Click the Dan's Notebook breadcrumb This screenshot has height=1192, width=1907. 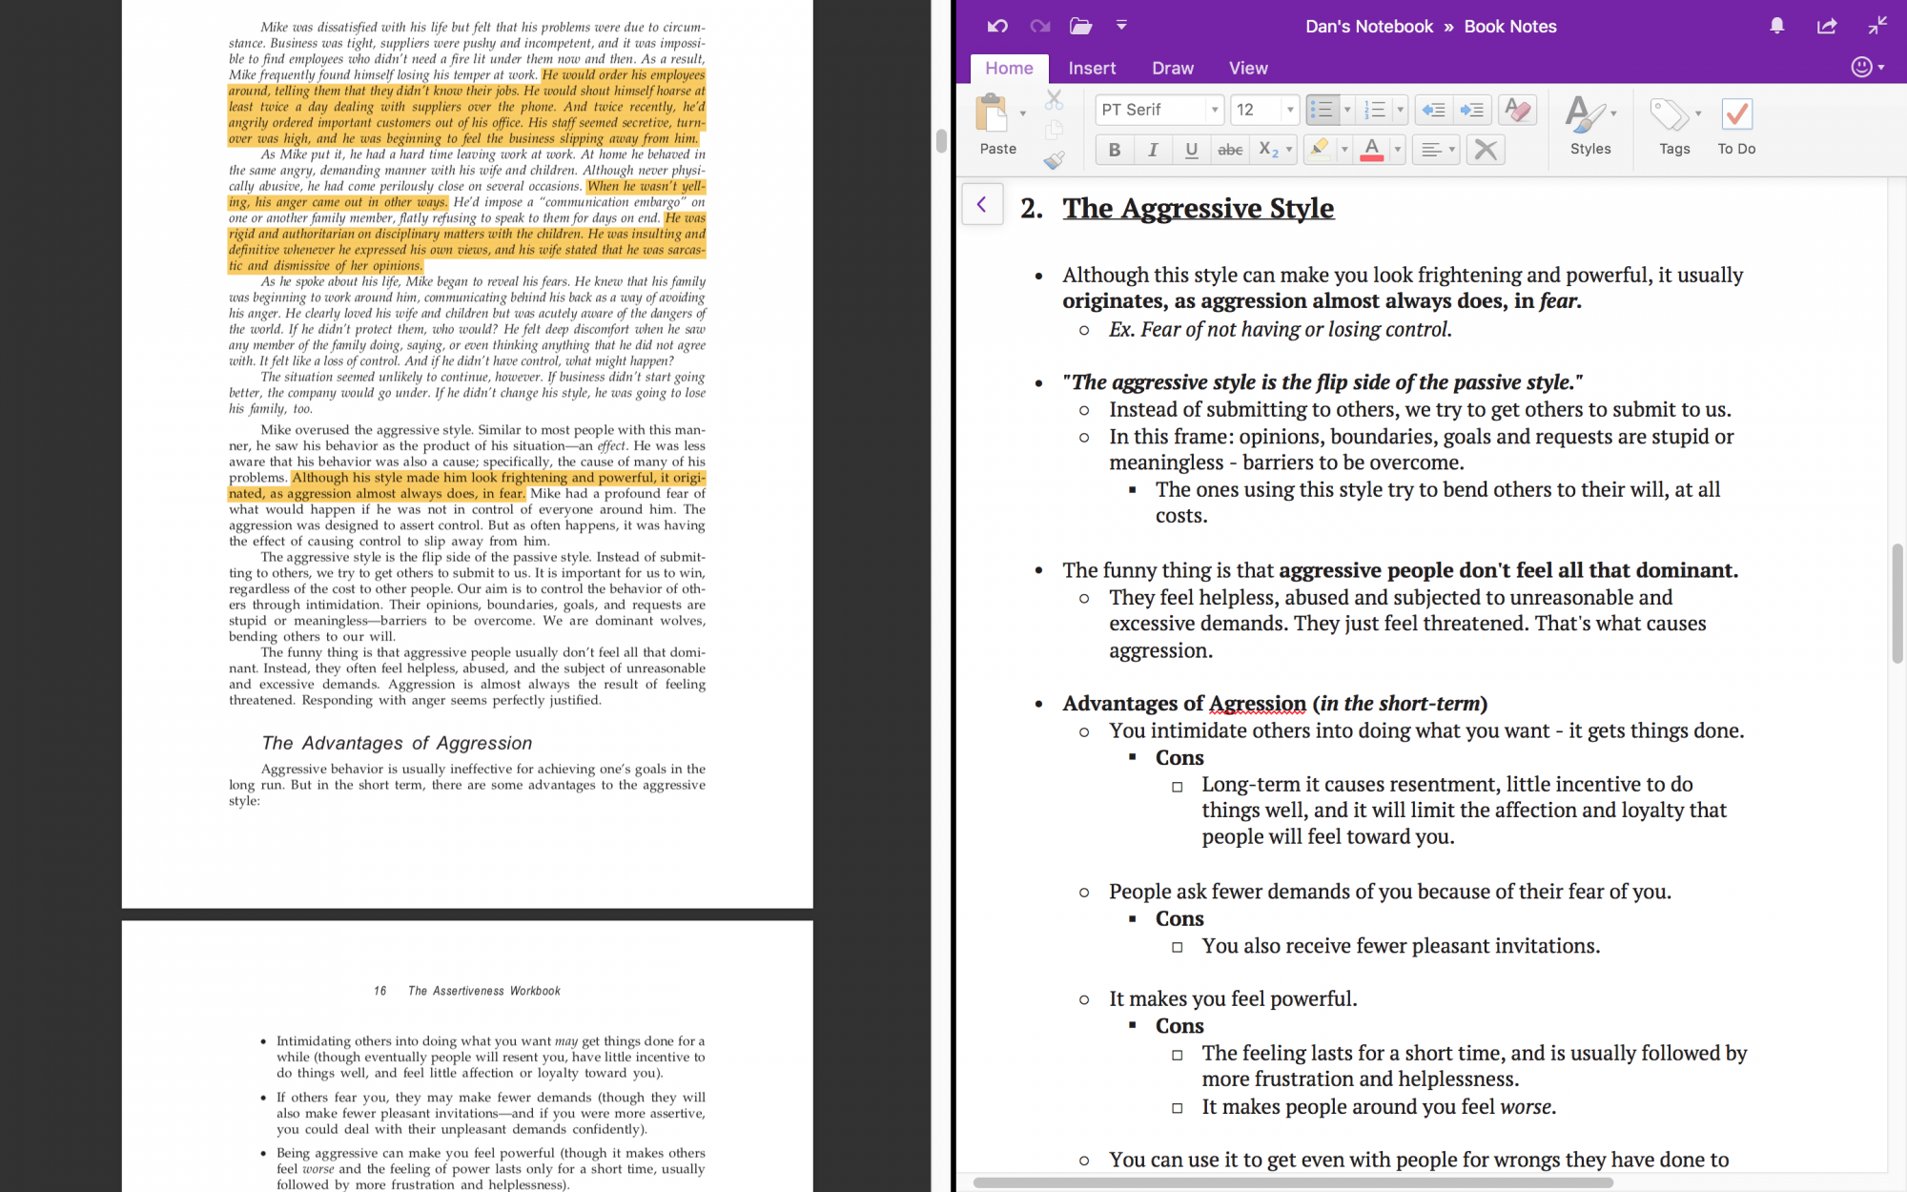coord(1369,27)
